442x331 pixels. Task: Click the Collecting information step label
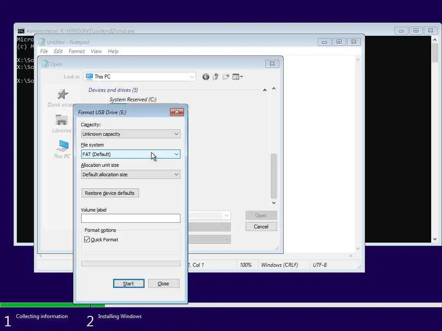coord(42,316)
